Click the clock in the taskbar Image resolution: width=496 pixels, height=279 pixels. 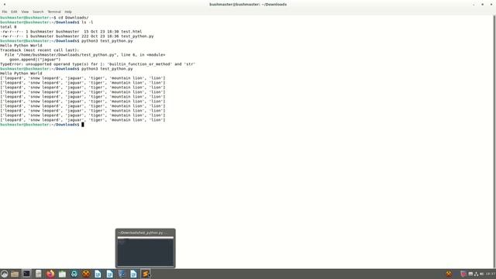491,274
